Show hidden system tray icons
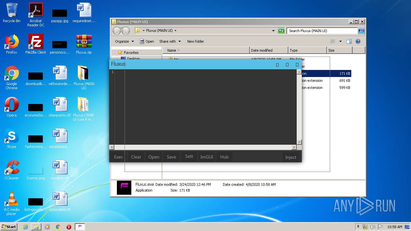Screen dimensions: 411x231 coord(358,227)
